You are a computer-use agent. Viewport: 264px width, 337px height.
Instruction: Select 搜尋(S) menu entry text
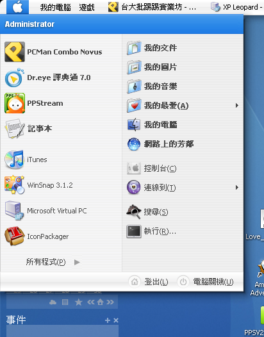[156, 212]
